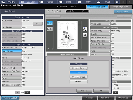Open help via the question mark icon
The height and width of the screenshot is (100, 133).
pos(130,2)
